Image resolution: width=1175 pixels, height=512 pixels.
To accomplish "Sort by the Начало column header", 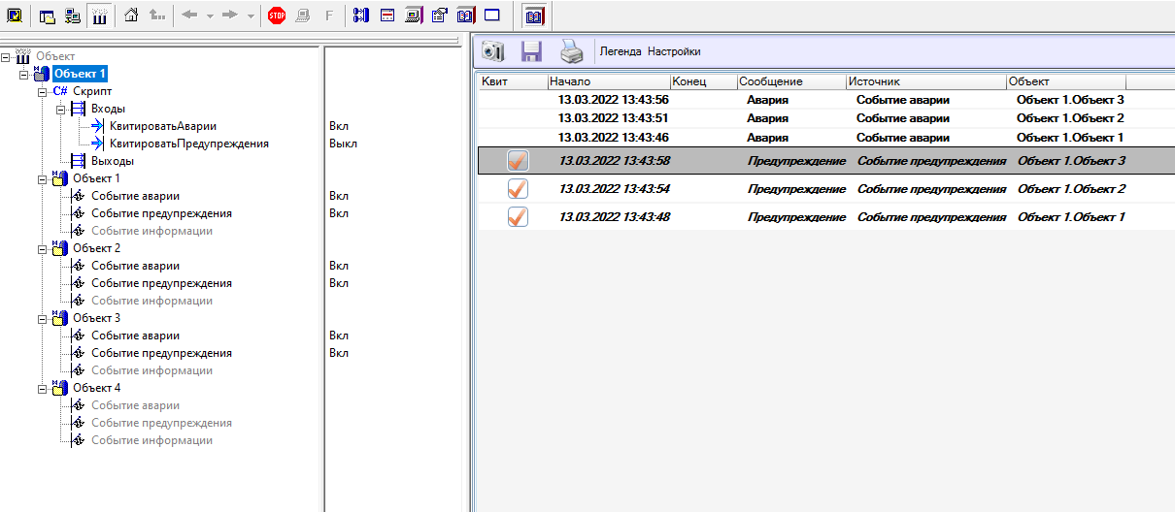I will (609, 81).
